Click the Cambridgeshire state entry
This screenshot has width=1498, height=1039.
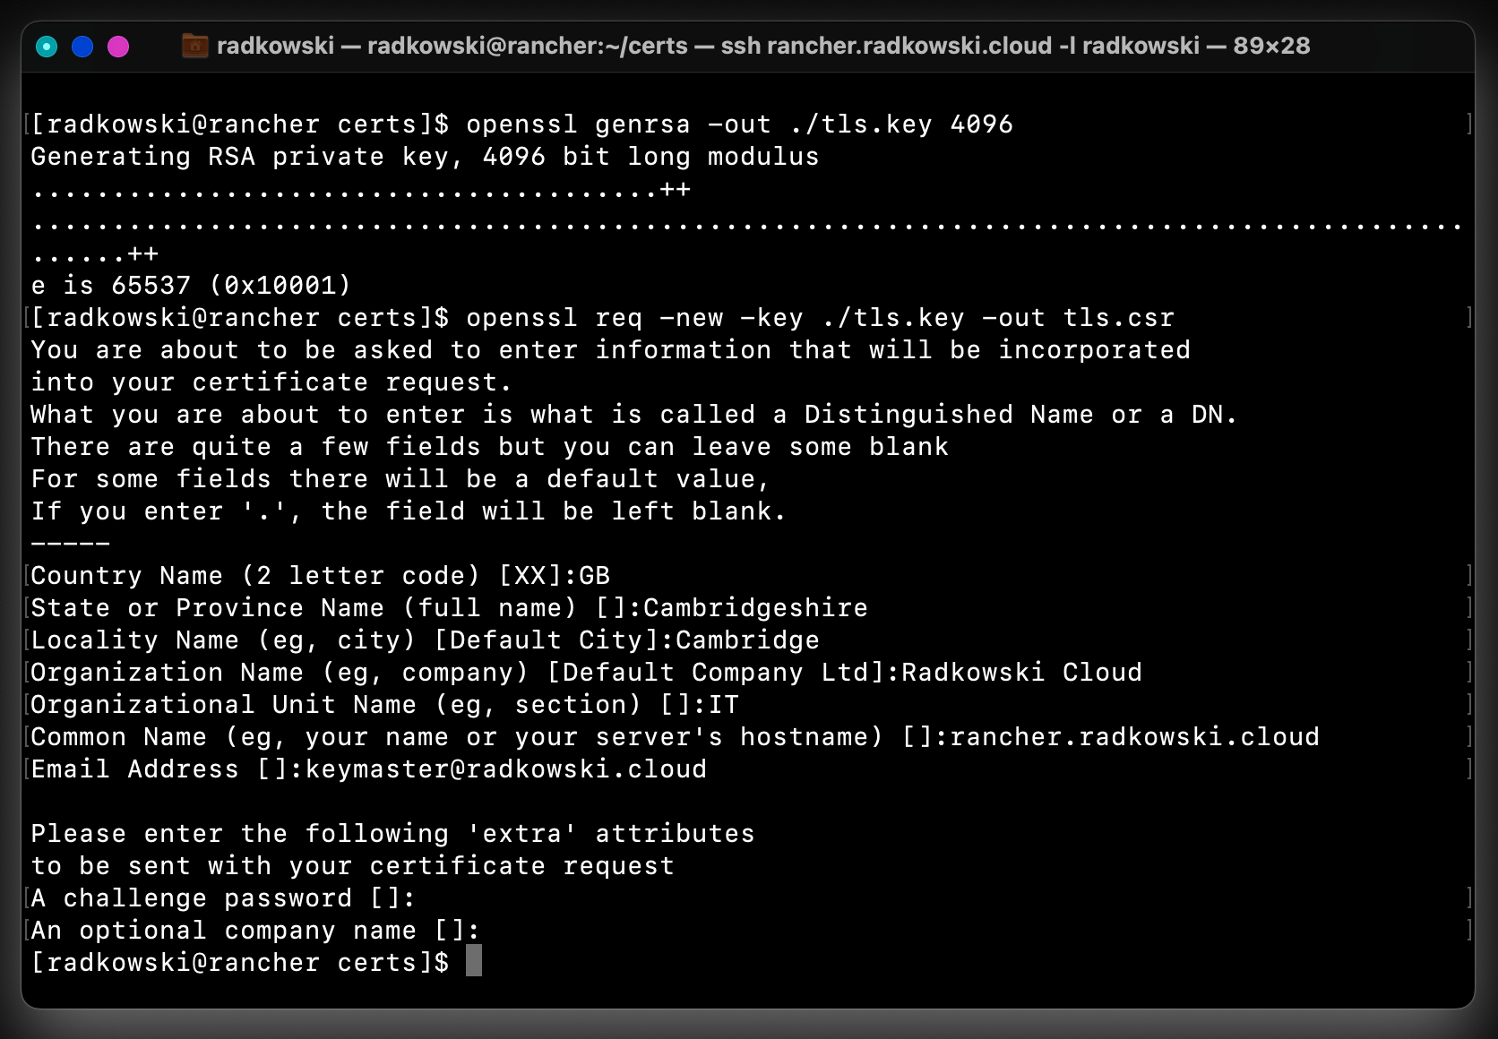(755, 608)
